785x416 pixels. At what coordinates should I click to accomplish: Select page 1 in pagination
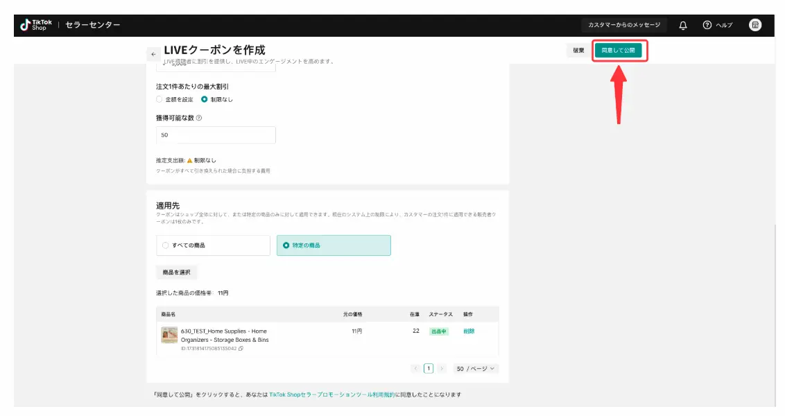coord(429,368)
